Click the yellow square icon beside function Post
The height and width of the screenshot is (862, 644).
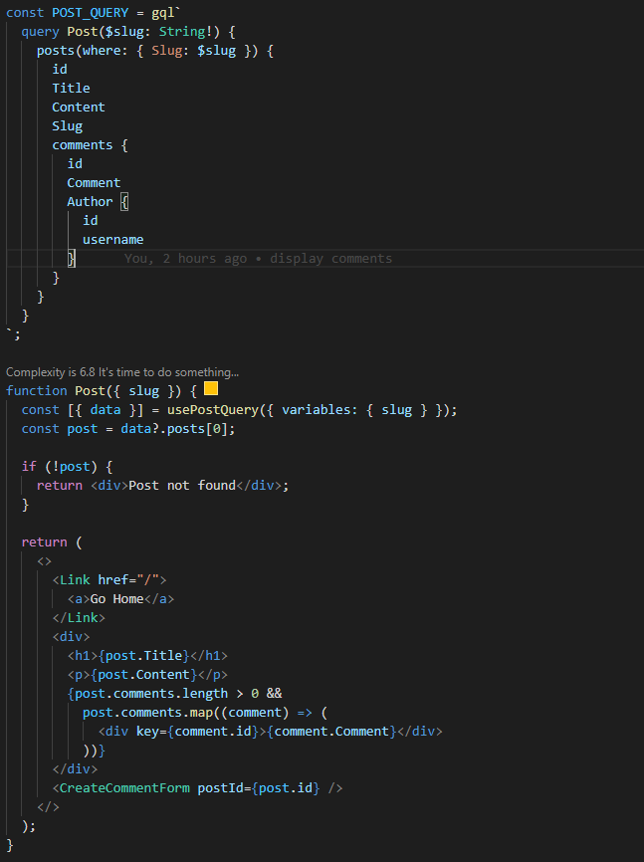211,389
